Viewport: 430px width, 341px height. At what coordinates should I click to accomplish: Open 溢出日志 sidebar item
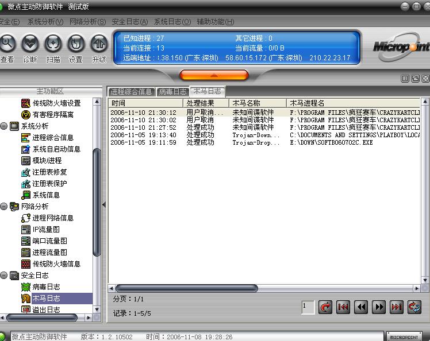click(x=41, y=310)
